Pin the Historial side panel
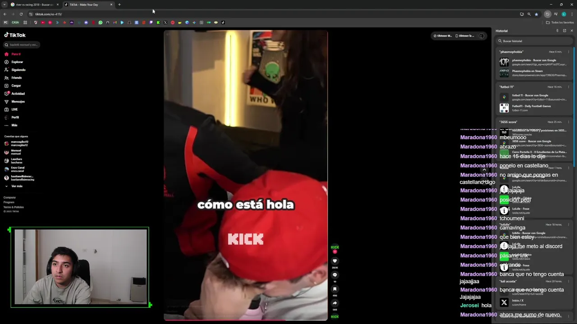 [557, 31]
